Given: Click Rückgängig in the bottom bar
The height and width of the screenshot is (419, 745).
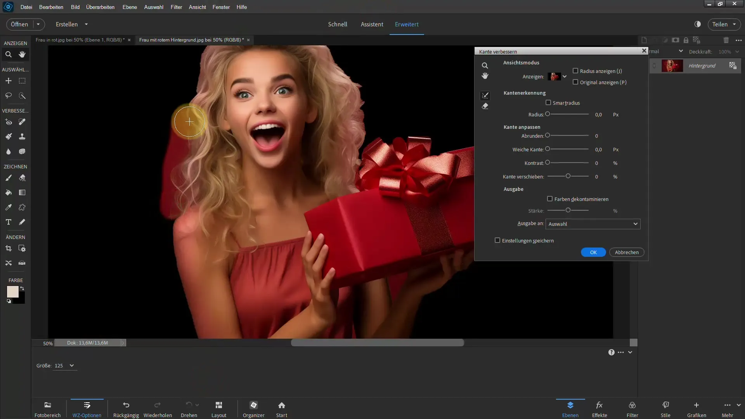Looking at the screenshot, I should (x=126, y=409).
